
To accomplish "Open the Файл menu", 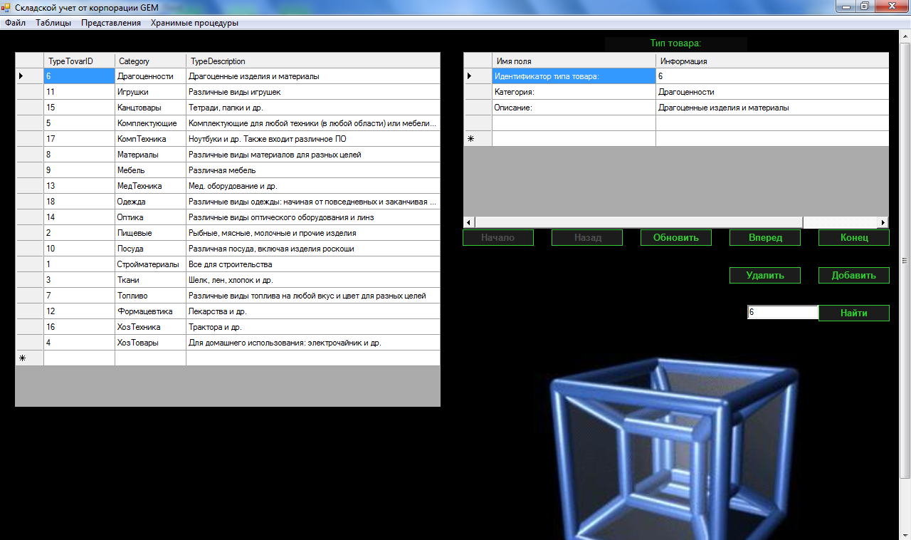I will coord(15,23).
